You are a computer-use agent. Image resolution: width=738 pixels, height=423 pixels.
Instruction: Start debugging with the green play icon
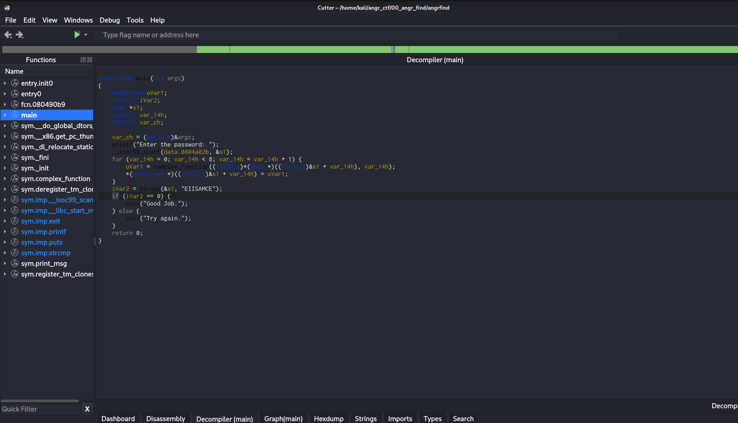coord(77,35)
